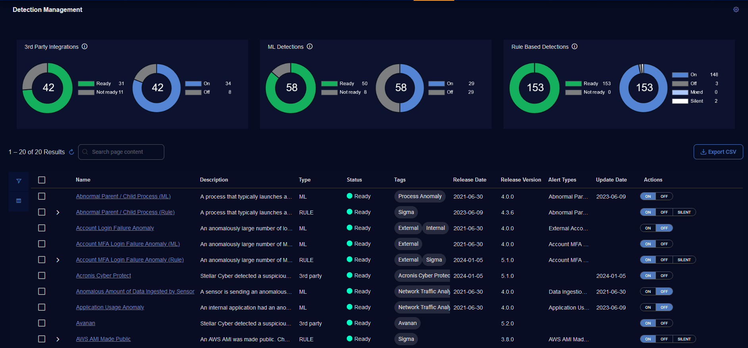Open Application Usage Anomaly link
The image size is (748, 348).
(110, 308)
